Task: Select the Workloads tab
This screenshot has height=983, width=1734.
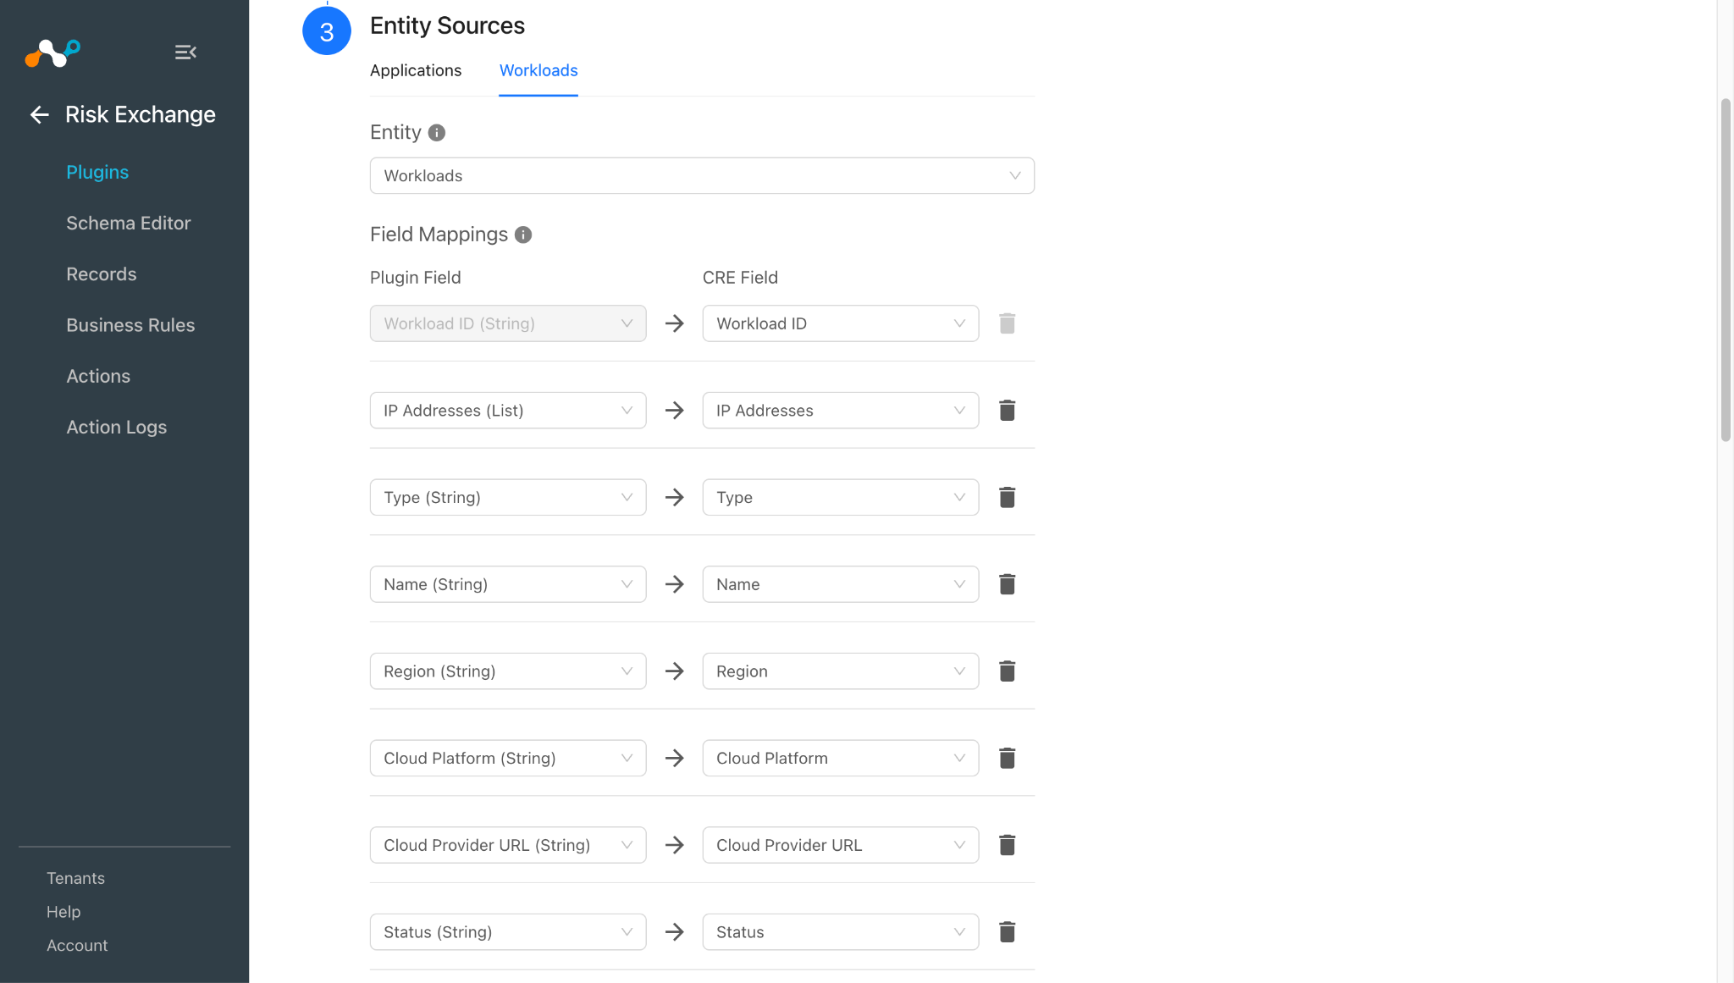Action: (538, 70)
